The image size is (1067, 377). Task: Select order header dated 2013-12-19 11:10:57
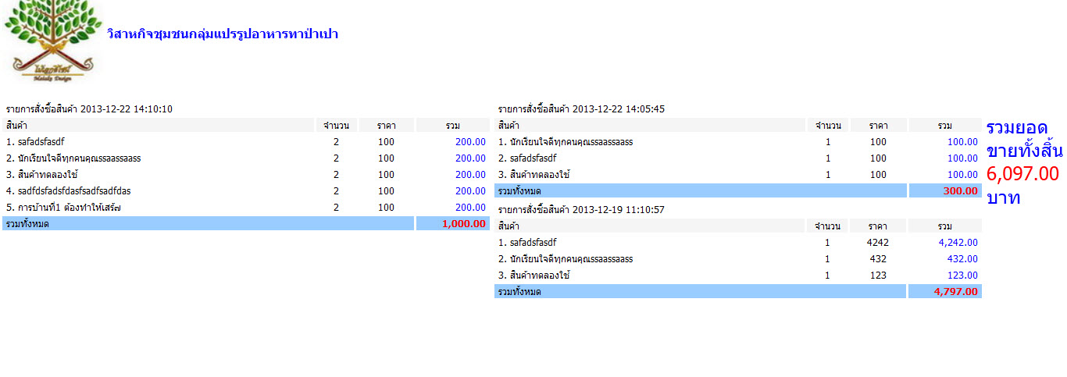click(x=581, y=210)
